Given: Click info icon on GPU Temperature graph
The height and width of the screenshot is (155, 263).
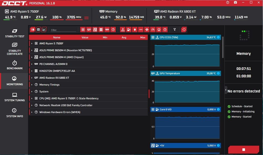Looking at the screenshot, I should point(218,73).
